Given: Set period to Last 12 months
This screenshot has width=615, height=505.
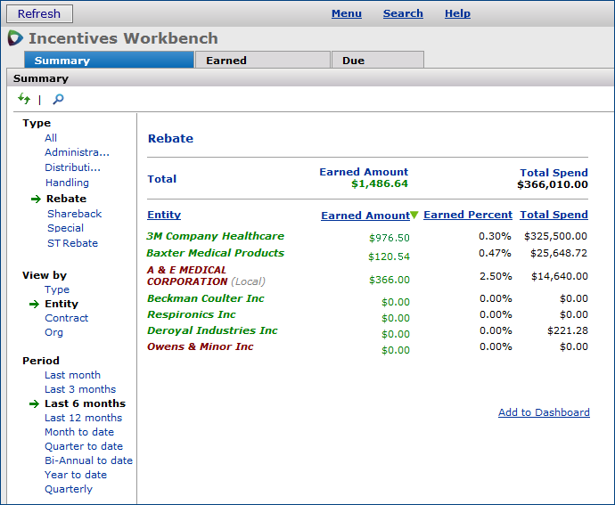Looking at the screenshot, I should pyautogui.click(x=84, y=418).
